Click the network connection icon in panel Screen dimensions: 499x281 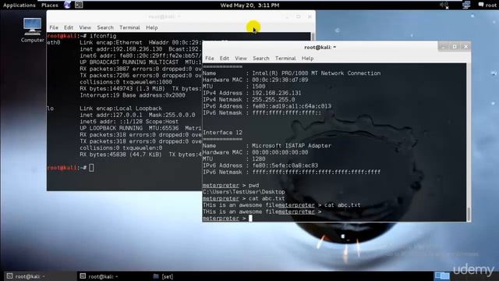466,5
